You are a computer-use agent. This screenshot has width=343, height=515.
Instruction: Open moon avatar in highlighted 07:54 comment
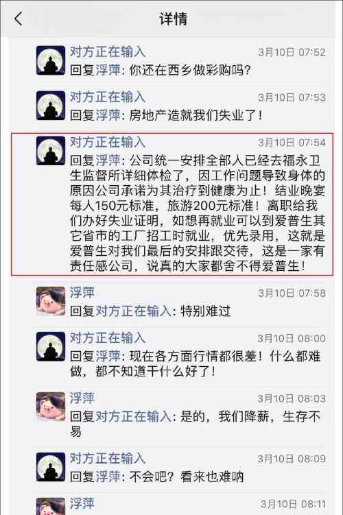point(51,151)
